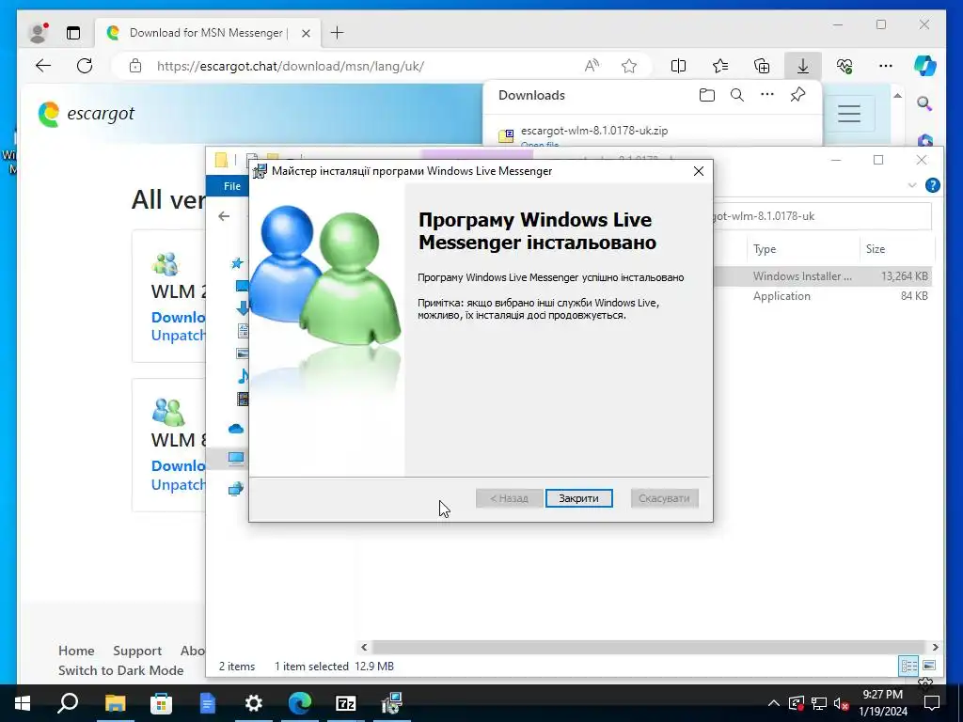The height and width of the screenshot is (722, 963).
Task: Open the escargot site hamburger menu
Action: 849,114
